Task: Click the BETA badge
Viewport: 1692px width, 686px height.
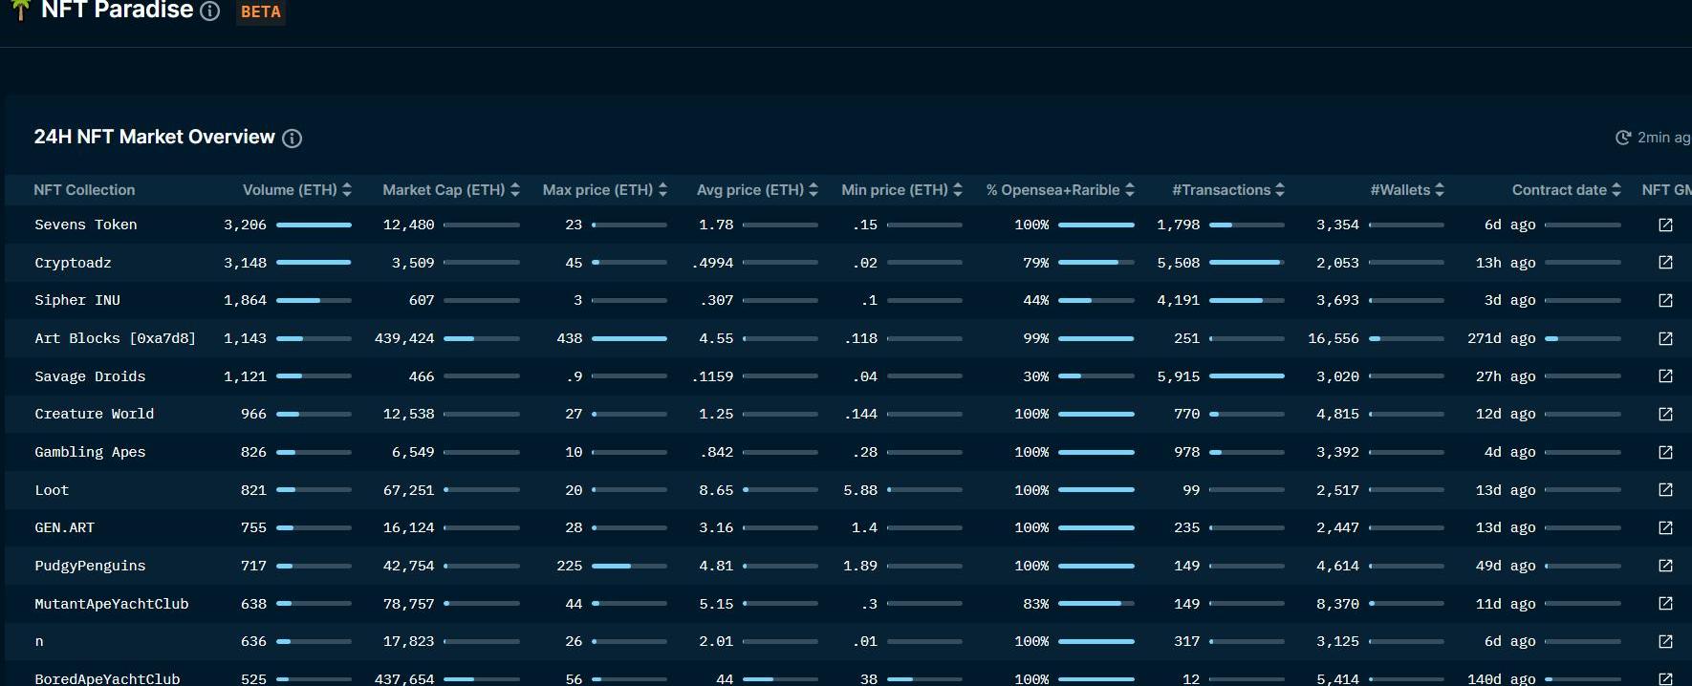Action: point(261,11)
